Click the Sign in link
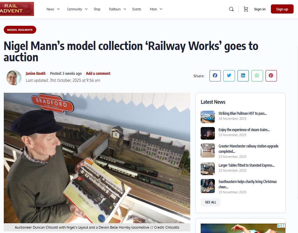The image size is (298, 233). 260,9
